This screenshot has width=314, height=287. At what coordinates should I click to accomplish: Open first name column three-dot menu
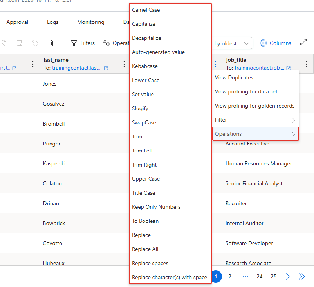pyautogui.click(x=33, y=64)
